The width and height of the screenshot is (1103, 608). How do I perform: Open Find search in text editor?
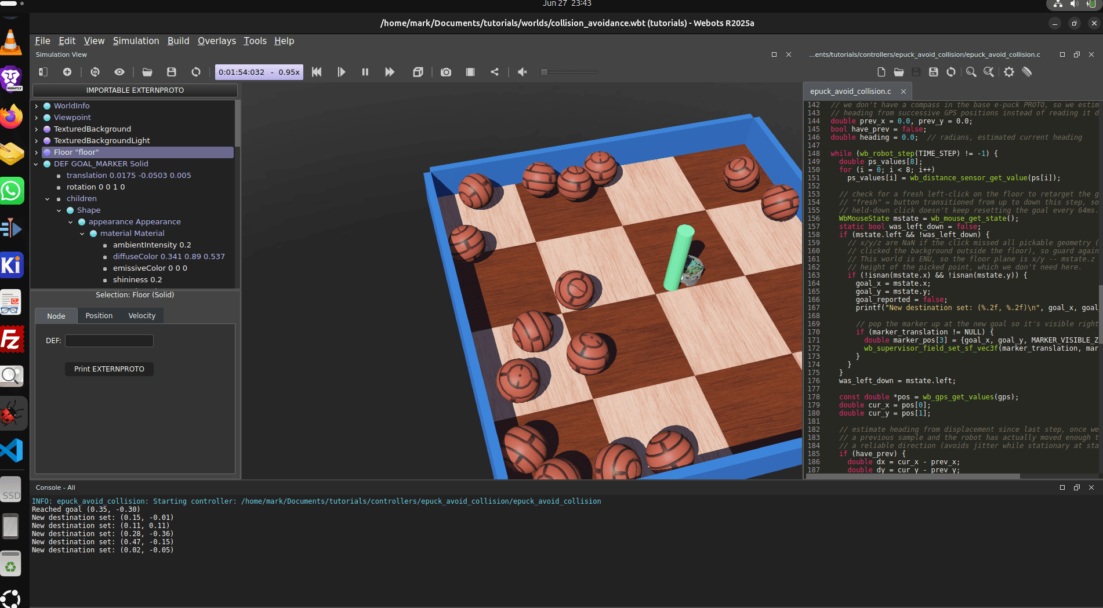[x=971, y=72]
